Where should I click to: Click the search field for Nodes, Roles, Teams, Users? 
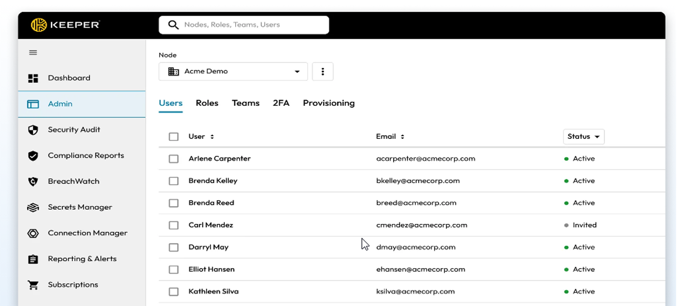pyautogui.click(x=243, y=25)
